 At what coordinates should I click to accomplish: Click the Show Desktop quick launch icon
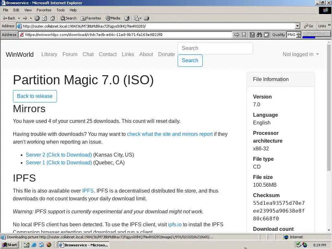coord(27,245)
